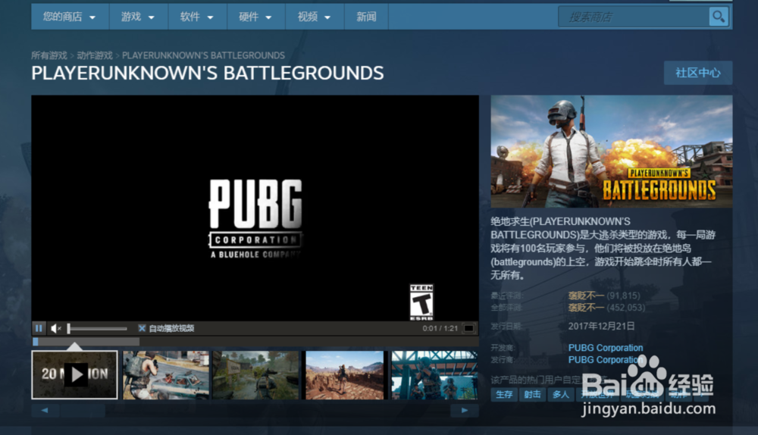This screenshot has width=758, height=435.
Task: Follow the 动作游戏 breadcrumb link
Action: [x=95, y=55]
